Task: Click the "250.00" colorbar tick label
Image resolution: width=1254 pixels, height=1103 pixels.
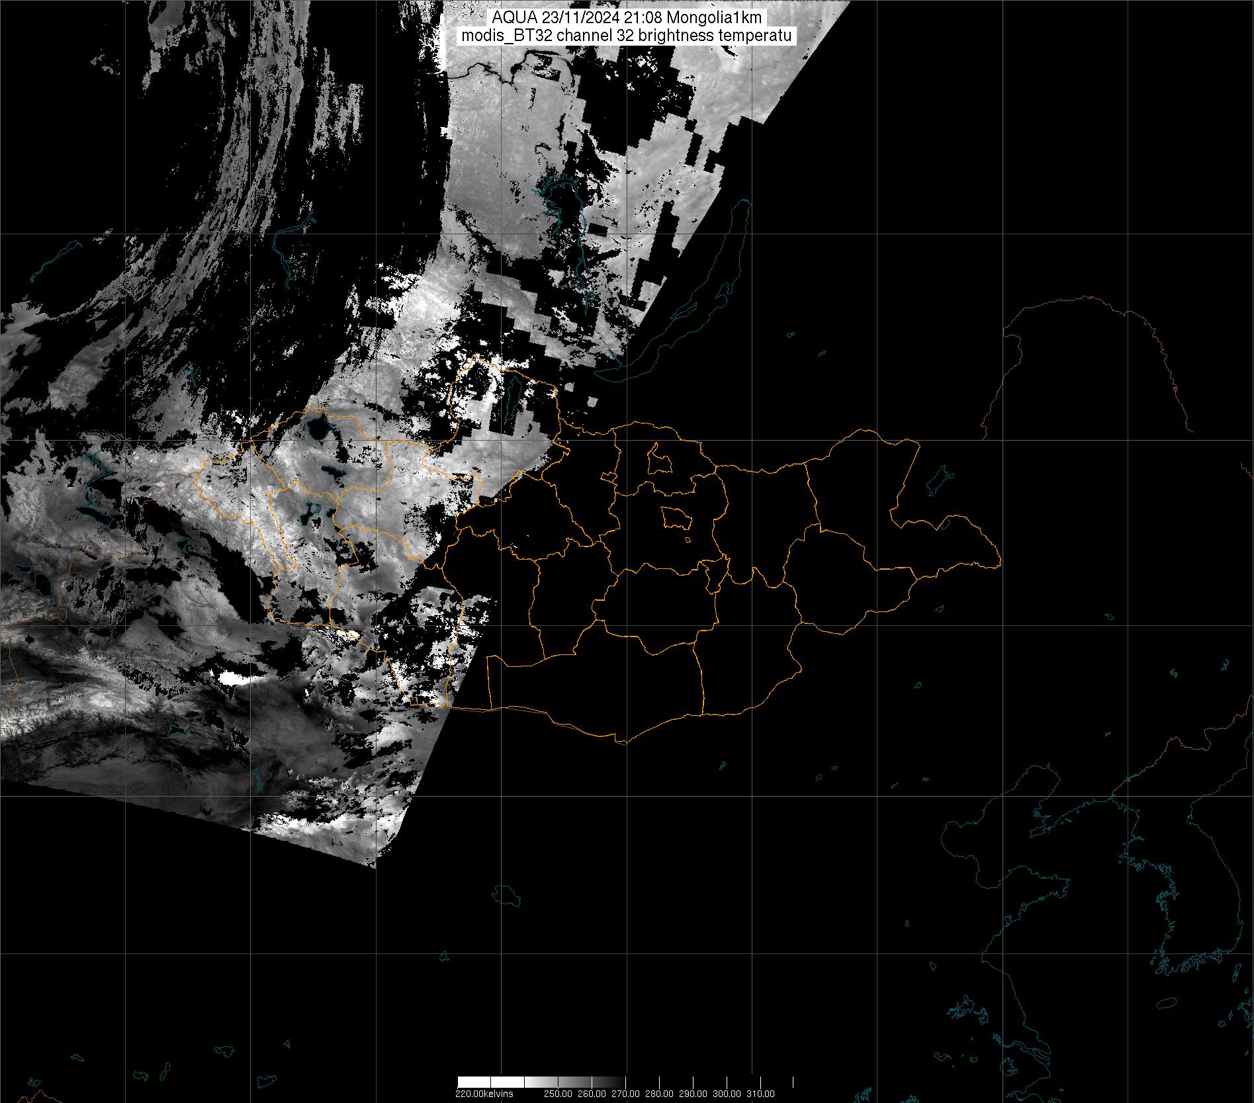Action: click(559, 1094)
